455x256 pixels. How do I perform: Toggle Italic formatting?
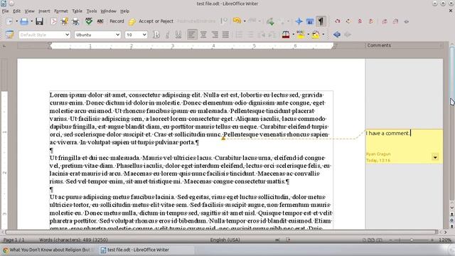pyautogui.click(x=167, y=35)
